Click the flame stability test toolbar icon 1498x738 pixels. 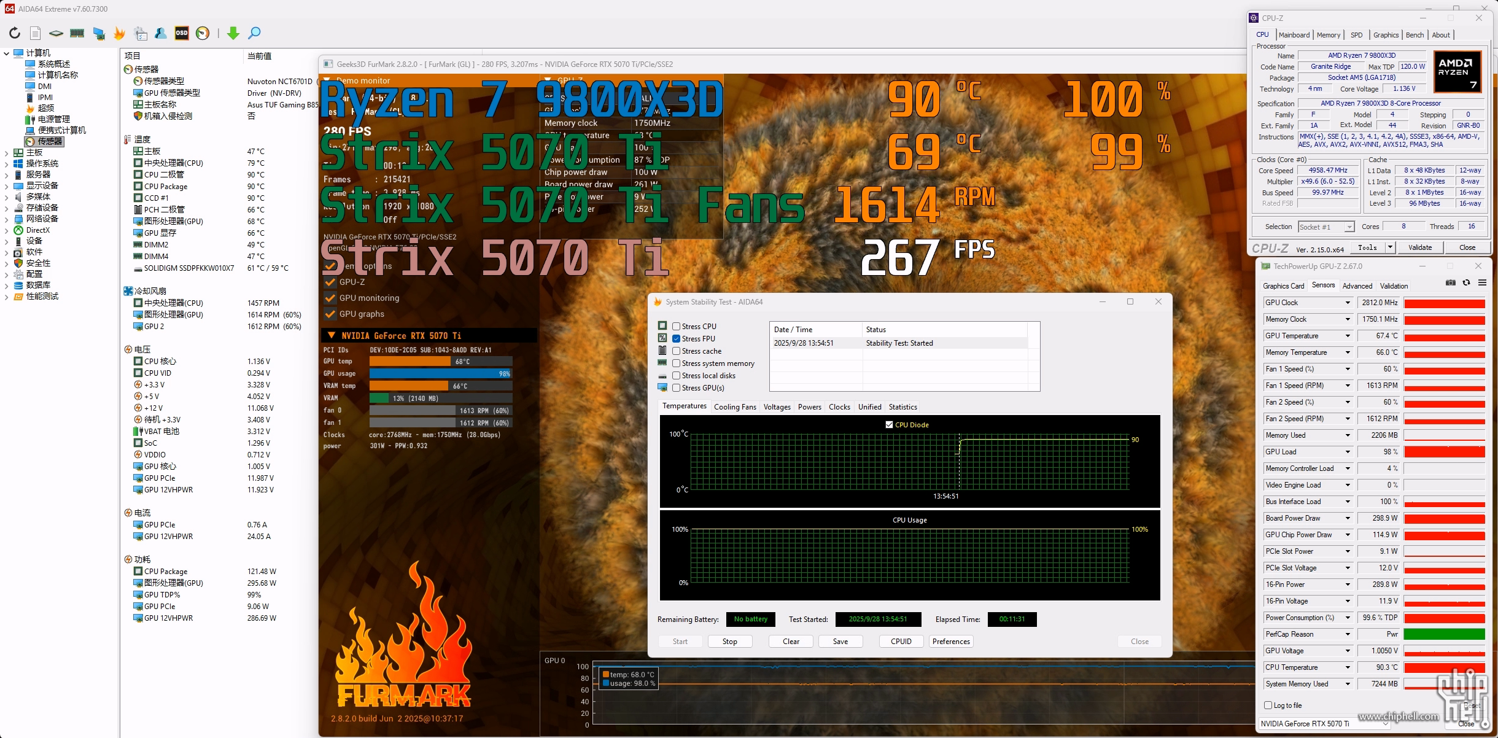click(119, 33)
